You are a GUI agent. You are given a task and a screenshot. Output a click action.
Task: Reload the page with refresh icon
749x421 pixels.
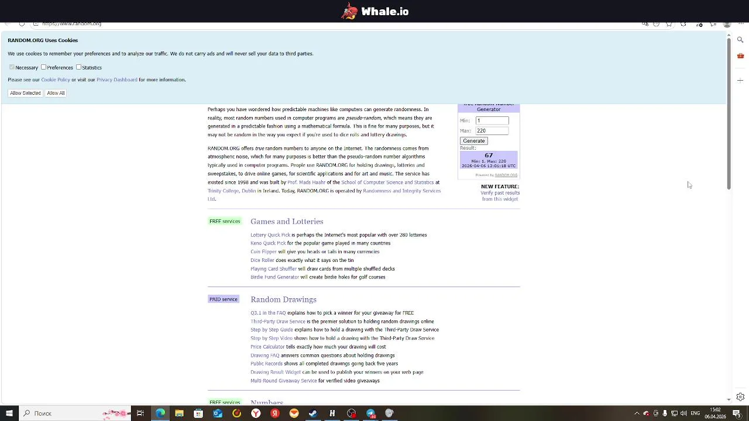click(22, 24)
